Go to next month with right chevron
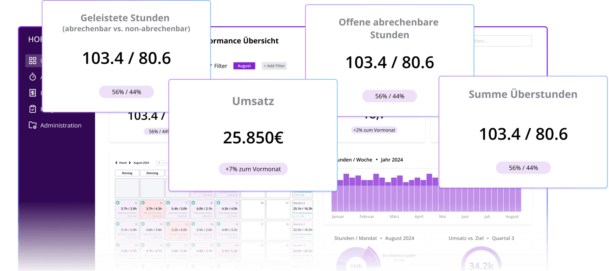The height and width of the screenshot is (271, 609). [x=130, y=163]
